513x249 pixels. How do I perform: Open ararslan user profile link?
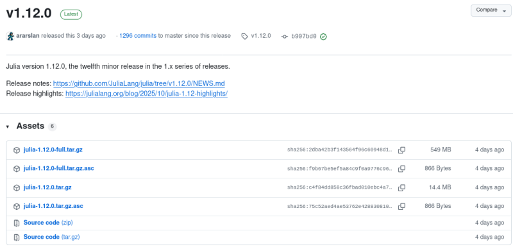(28, 36)
